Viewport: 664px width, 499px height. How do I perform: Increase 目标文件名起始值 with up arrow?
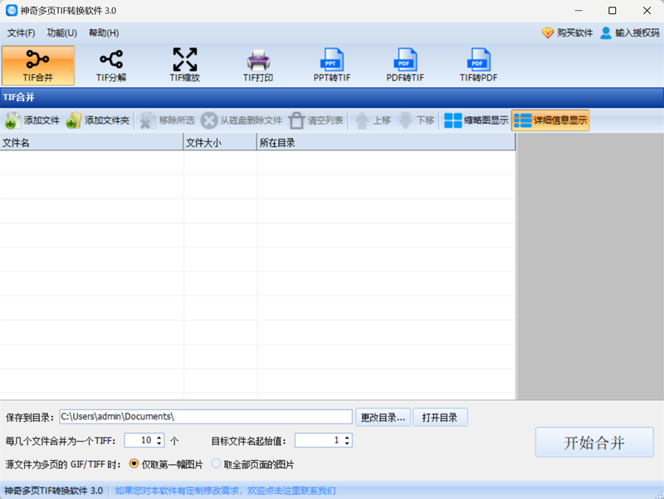(x=347, y=438)
